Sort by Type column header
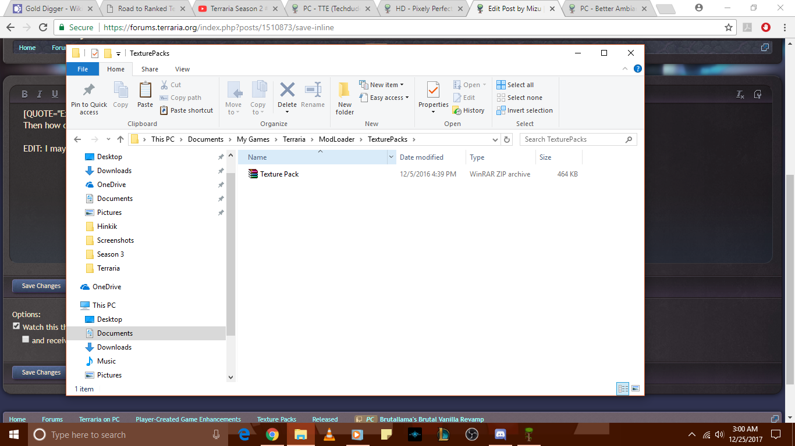The height and width of the screenshot is (446, 795). (x=501, y=157)
